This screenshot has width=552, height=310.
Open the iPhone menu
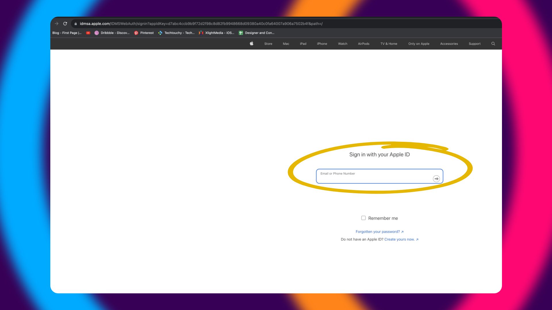[322, 44]
